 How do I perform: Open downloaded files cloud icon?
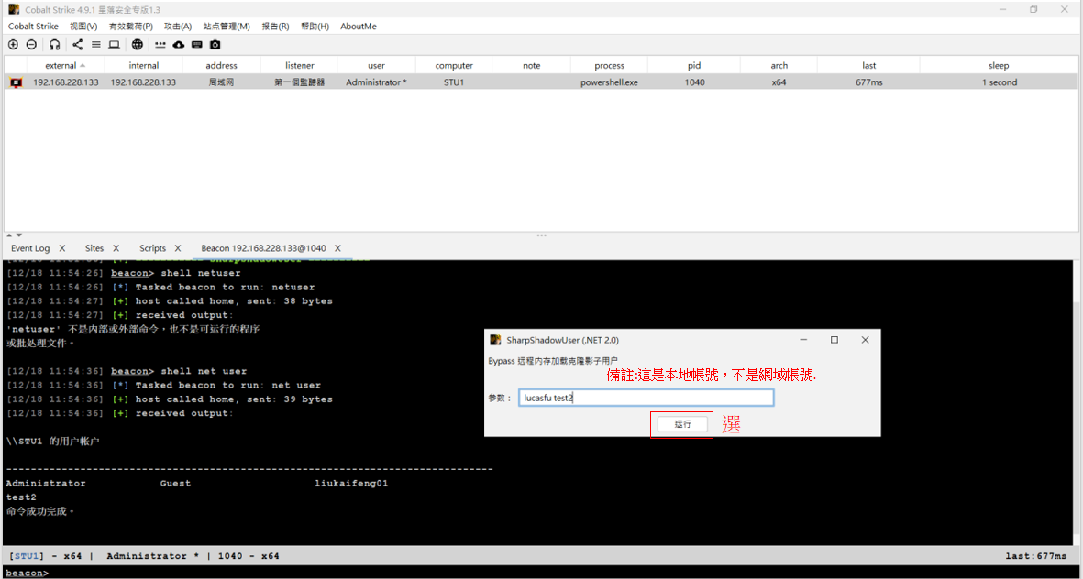pyautogui.click(x=179, y=44)
